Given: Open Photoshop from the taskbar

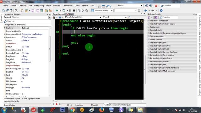Looking at the screenshot, I should point(62,110).
